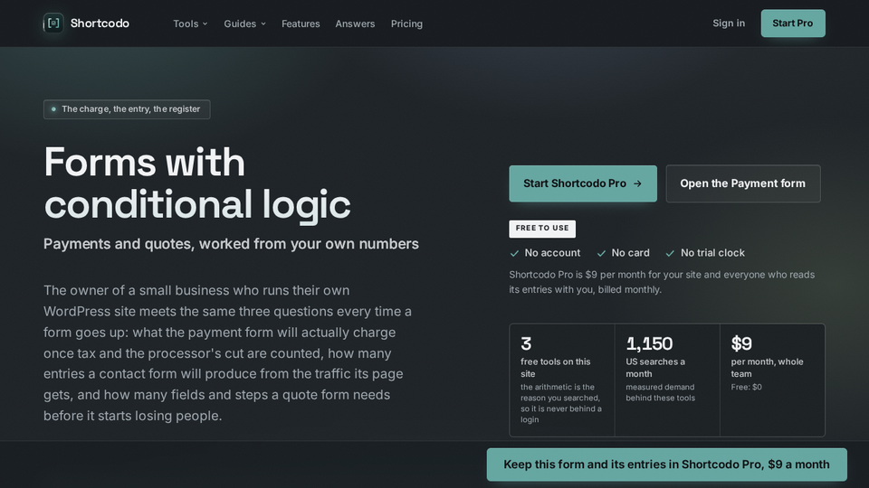Click the No card text
The width and height of the screenshot is (869, 488).
(630, 253)
